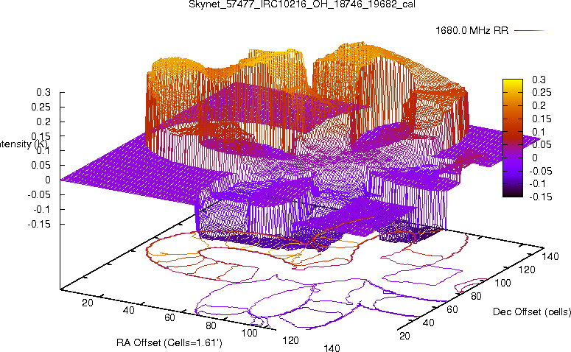Click the Intensity (K) axis title
Image resolution: width=571 pixels, height=352 pixels.
tap(24, 144)
